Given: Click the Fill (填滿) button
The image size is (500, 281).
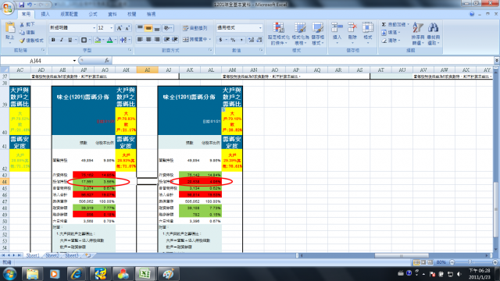Looking at the screenshot, I should [x=390, y=33].
